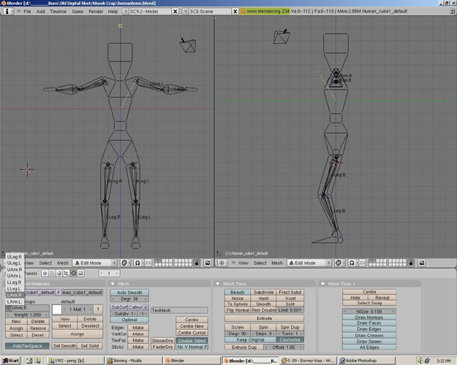
Task: Choose LArm.L in vertex group list
Action: pos(15,301)
